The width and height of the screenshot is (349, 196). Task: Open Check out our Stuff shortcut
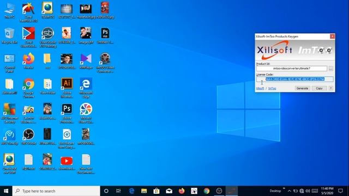tap(9, 163)
